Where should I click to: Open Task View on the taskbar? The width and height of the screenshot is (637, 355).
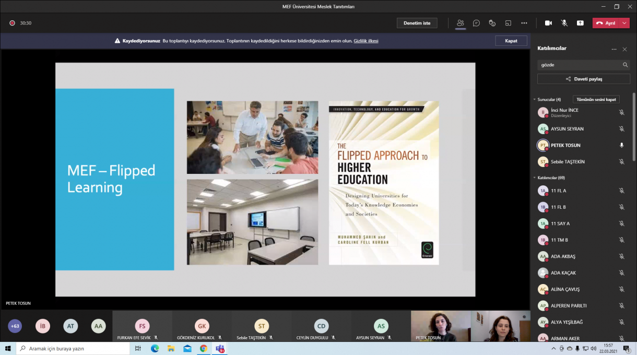(x=138, y=348)
